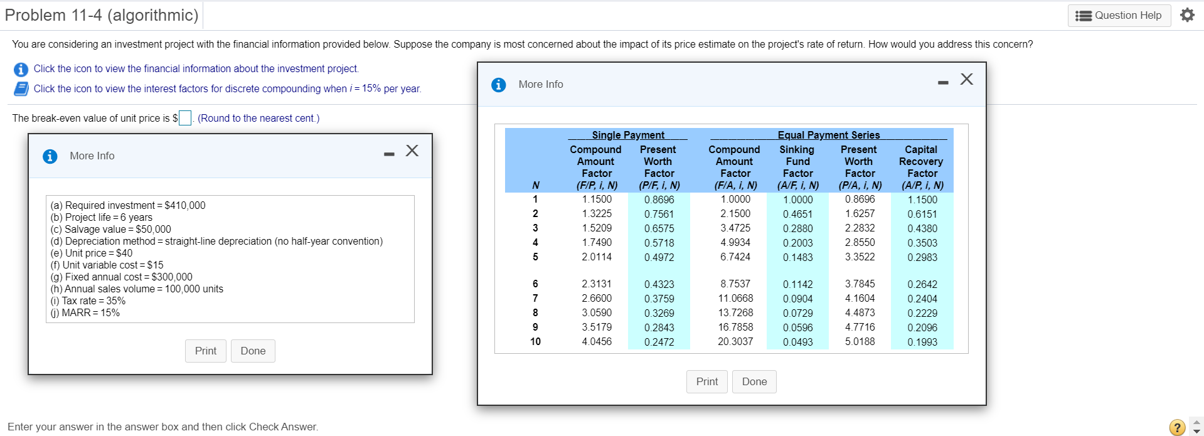
Task: Click the Problem 11-4 (algorithmic) title
Action: click(x=102, y=15)
